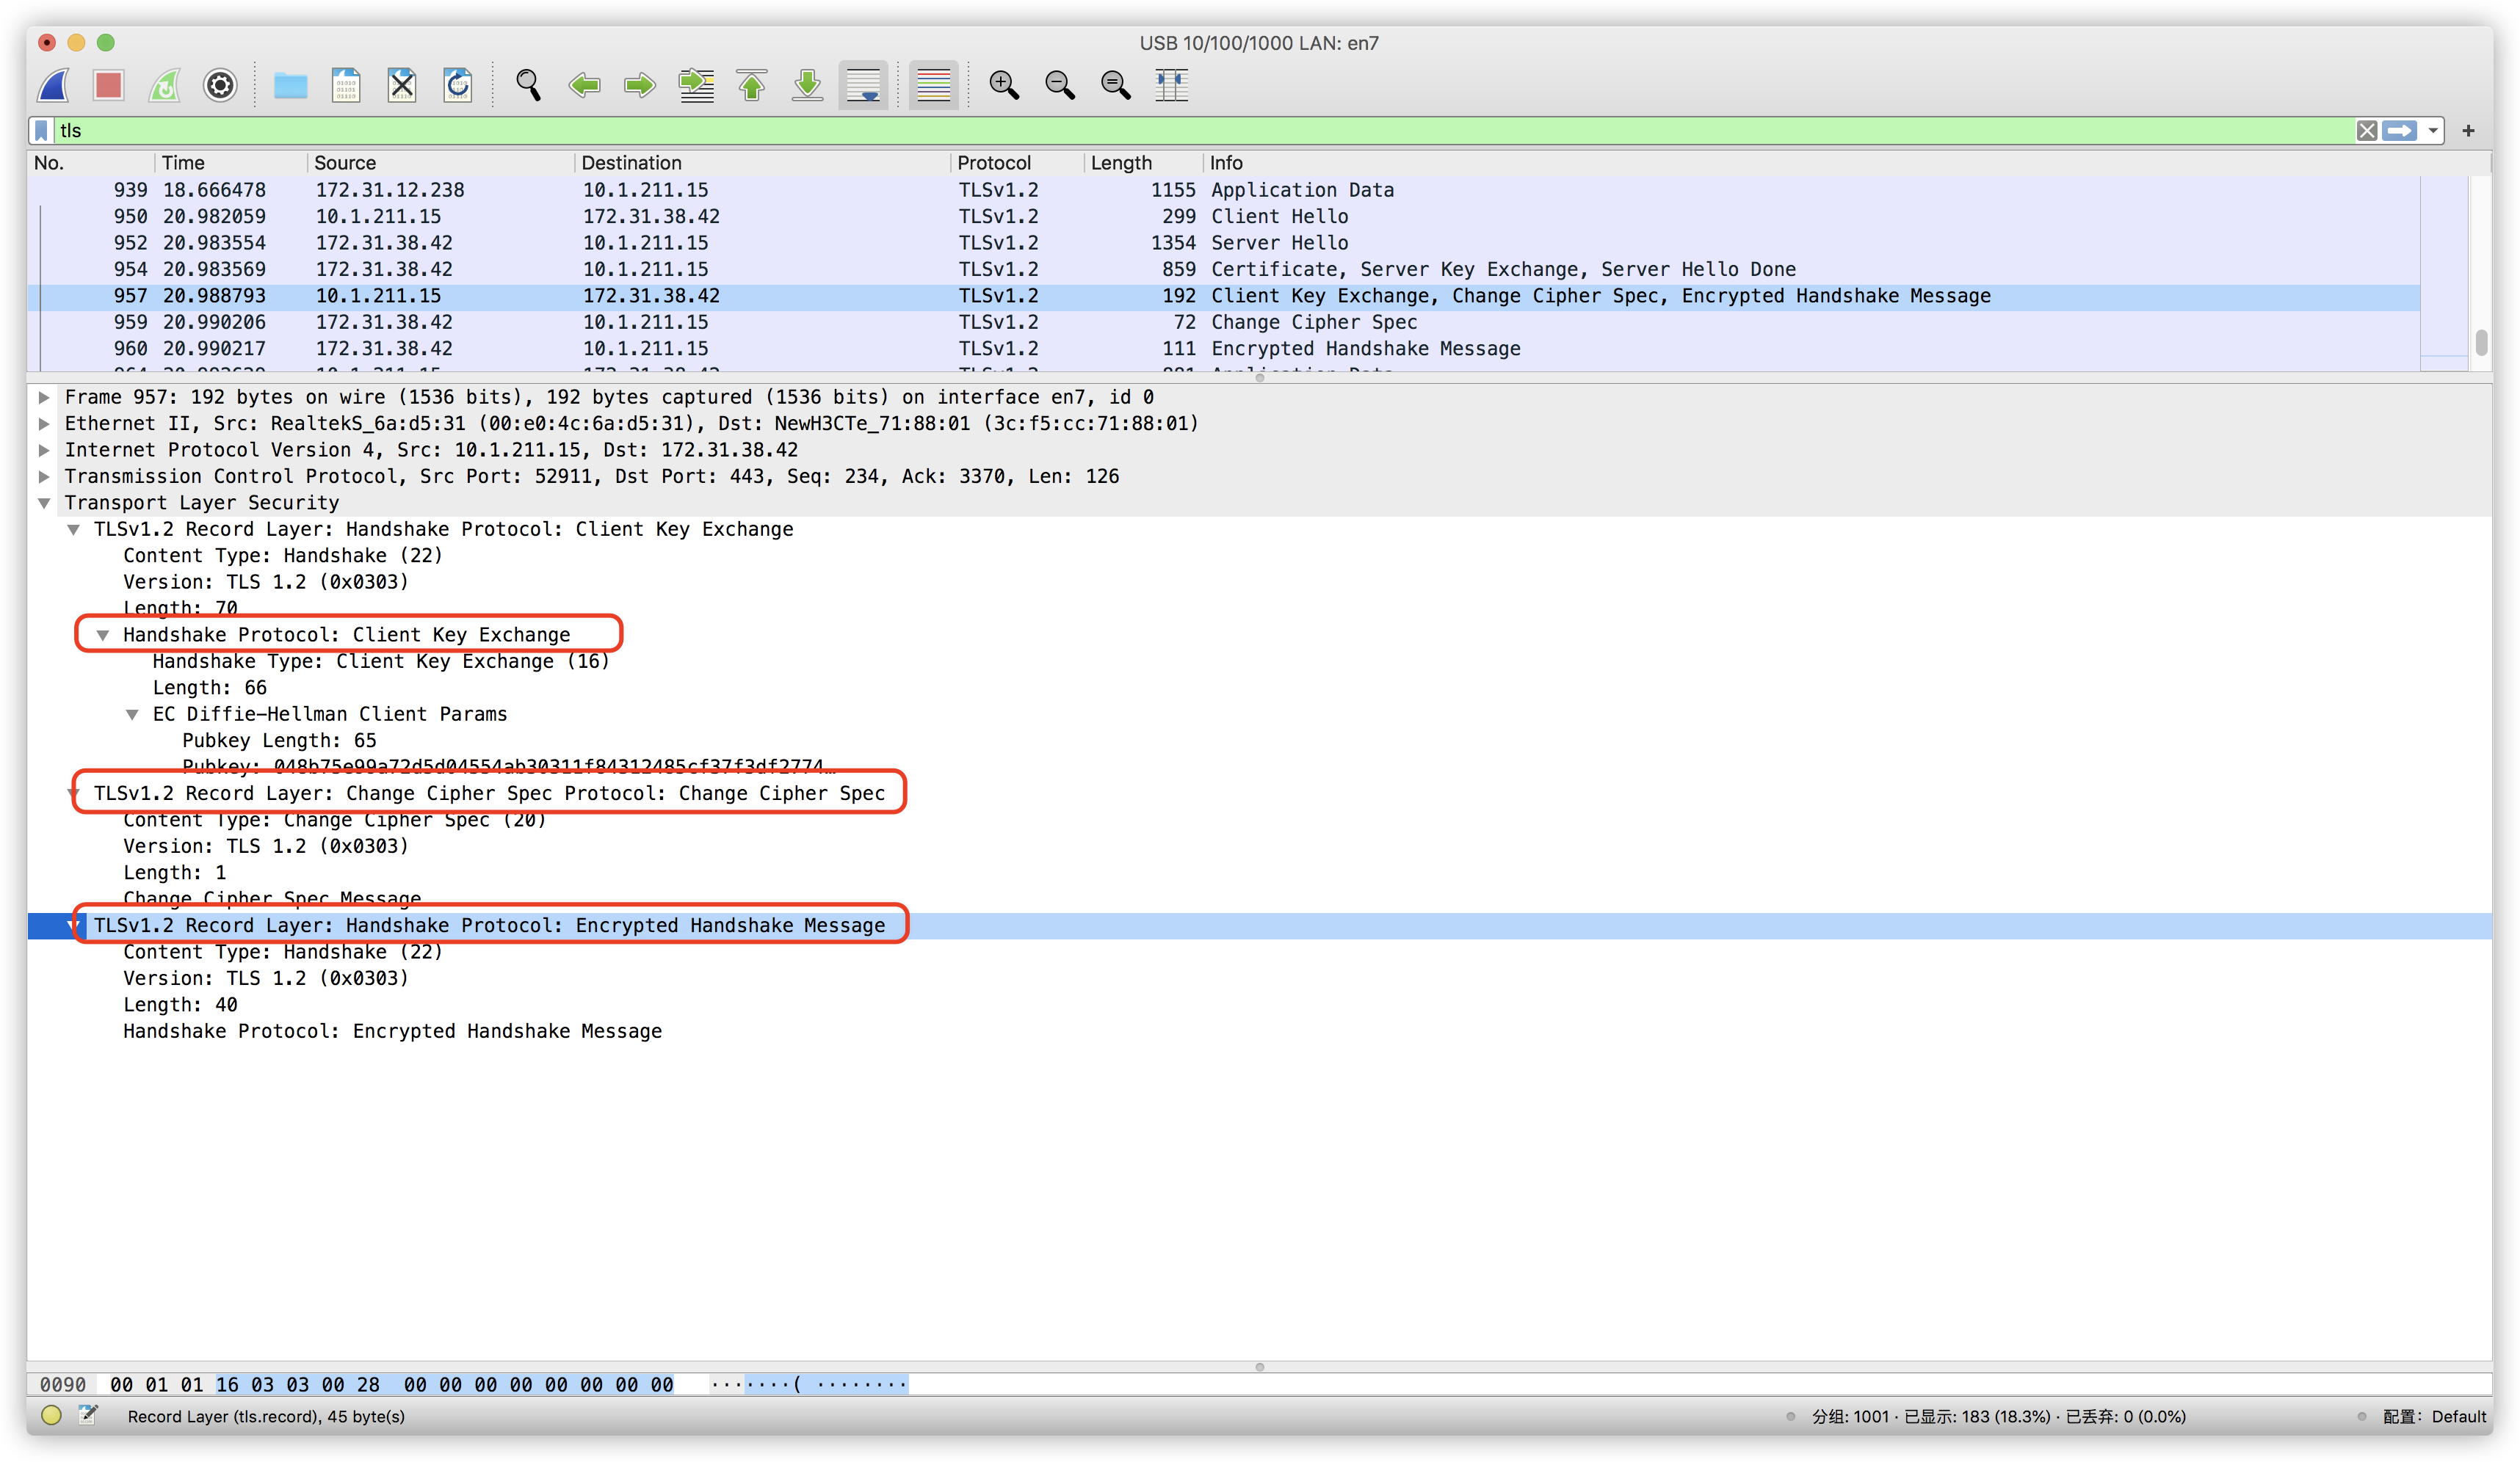Start a new capture with the blue fin icon
The image size is (2520, 1462).
(52, 85)
